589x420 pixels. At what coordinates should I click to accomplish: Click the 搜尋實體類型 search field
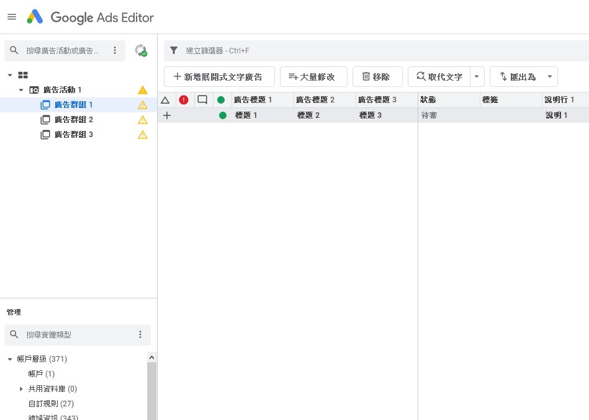74,334
